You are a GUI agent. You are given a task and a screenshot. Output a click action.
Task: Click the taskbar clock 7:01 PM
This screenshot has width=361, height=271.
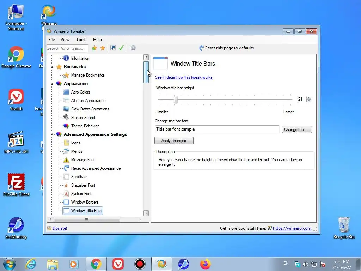[342, 261]
